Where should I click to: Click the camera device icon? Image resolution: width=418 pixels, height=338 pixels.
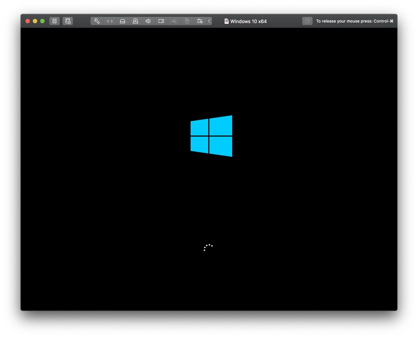coord(161,21)
